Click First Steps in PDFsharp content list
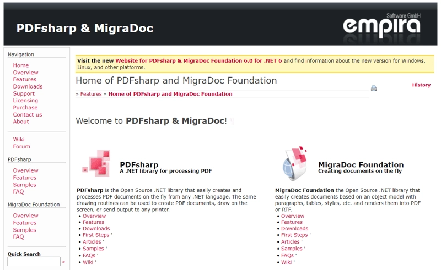This screenshot has height=270, width=441. (96, 235)
